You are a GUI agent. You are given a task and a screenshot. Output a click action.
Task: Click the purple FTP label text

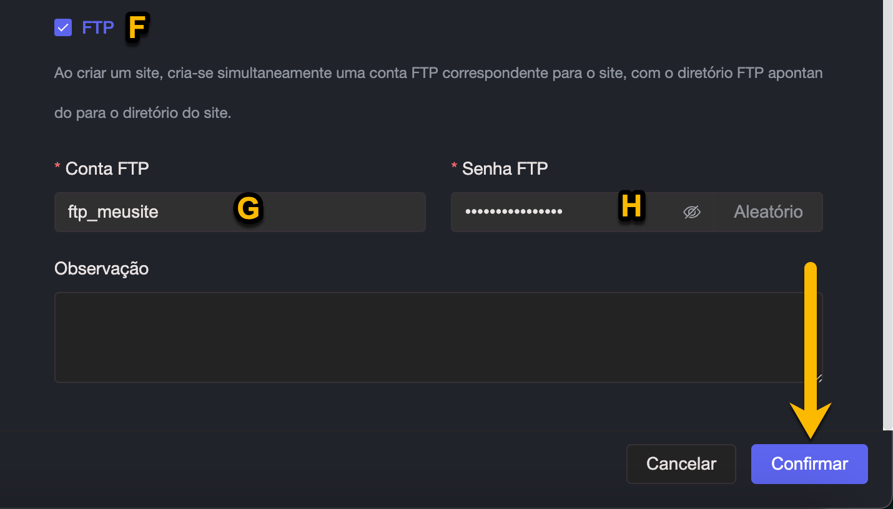click(x=97, y=27)
